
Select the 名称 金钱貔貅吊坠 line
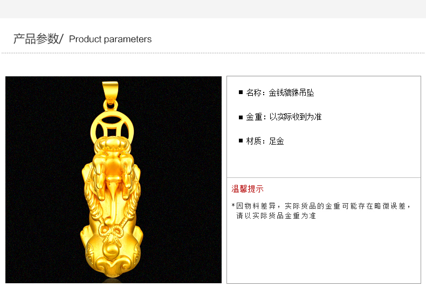280,92
